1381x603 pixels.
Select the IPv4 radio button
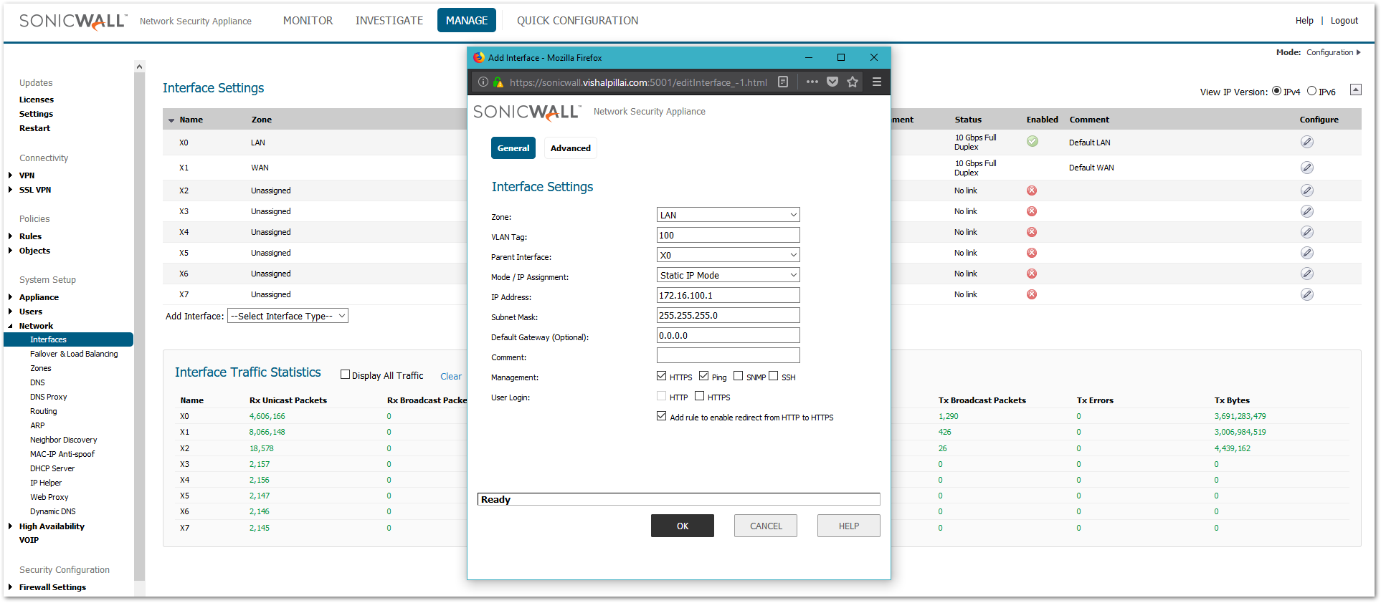click(x=1276, y=91)
